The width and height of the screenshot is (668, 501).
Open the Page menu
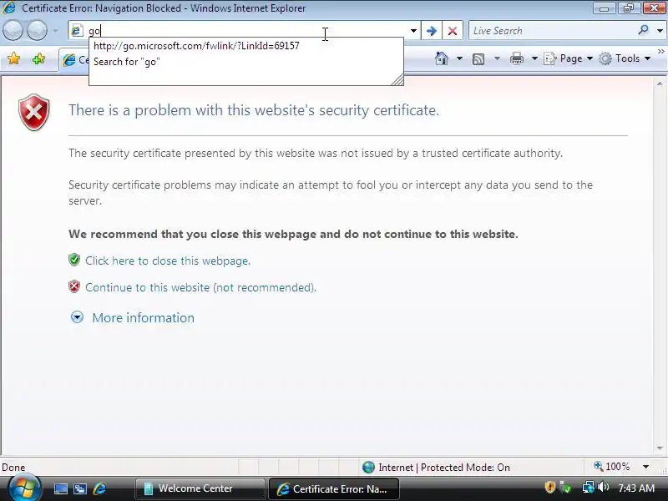(x=569, y=58)
